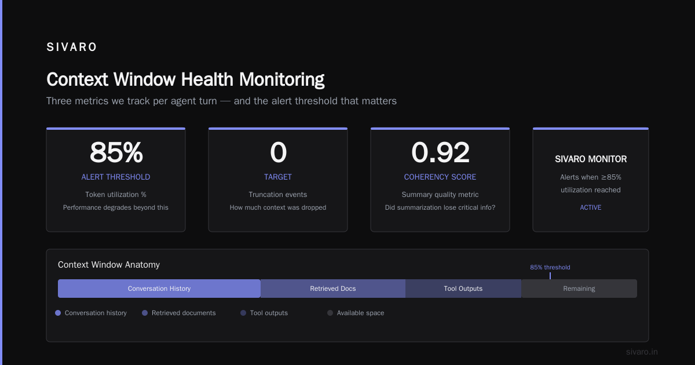
Task: Click the Context Window Anatomy heading
Action: tap(109, 265)
